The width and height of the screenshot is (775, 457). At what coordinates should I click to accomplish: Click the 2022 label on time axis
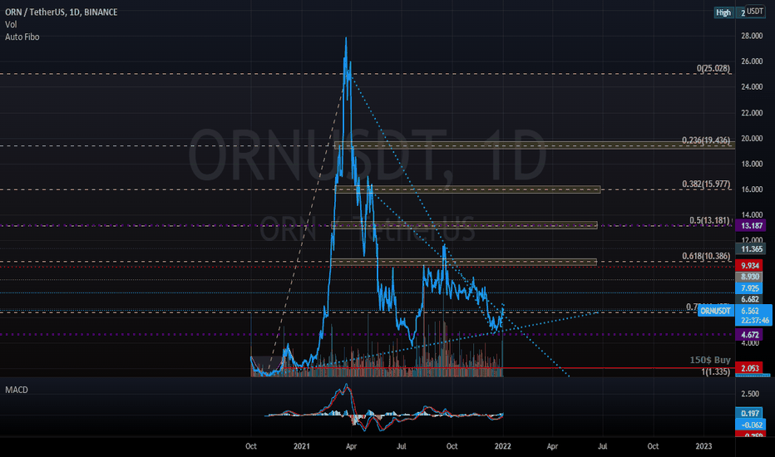pyautogui.click(x=502, y=446)
